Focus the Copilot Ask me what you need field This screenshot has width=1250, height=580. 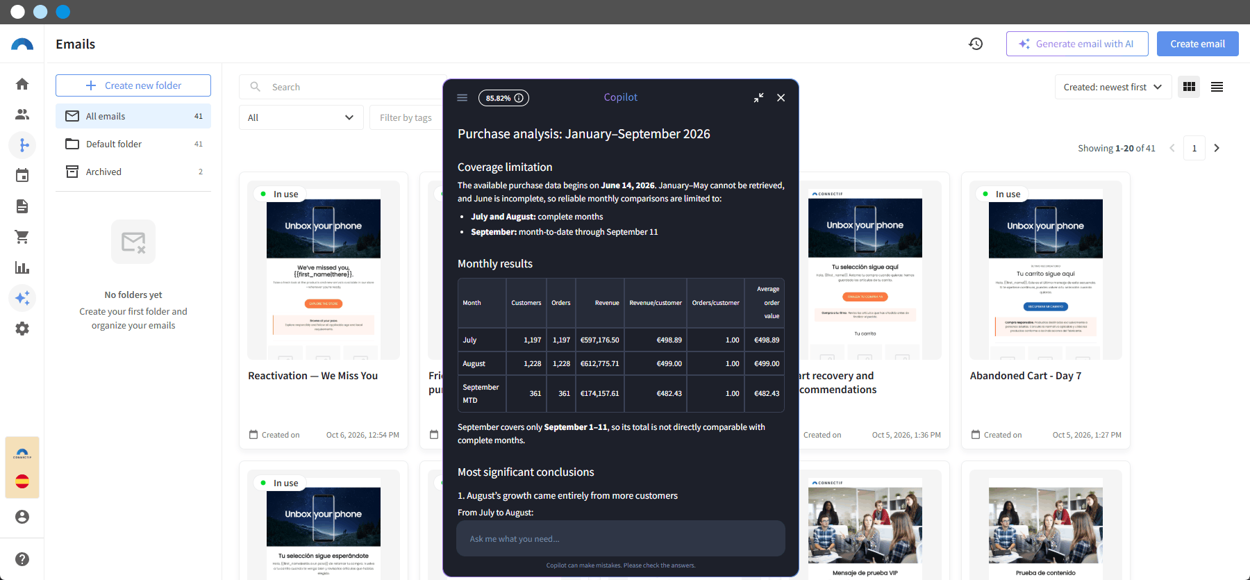(621, 538)
